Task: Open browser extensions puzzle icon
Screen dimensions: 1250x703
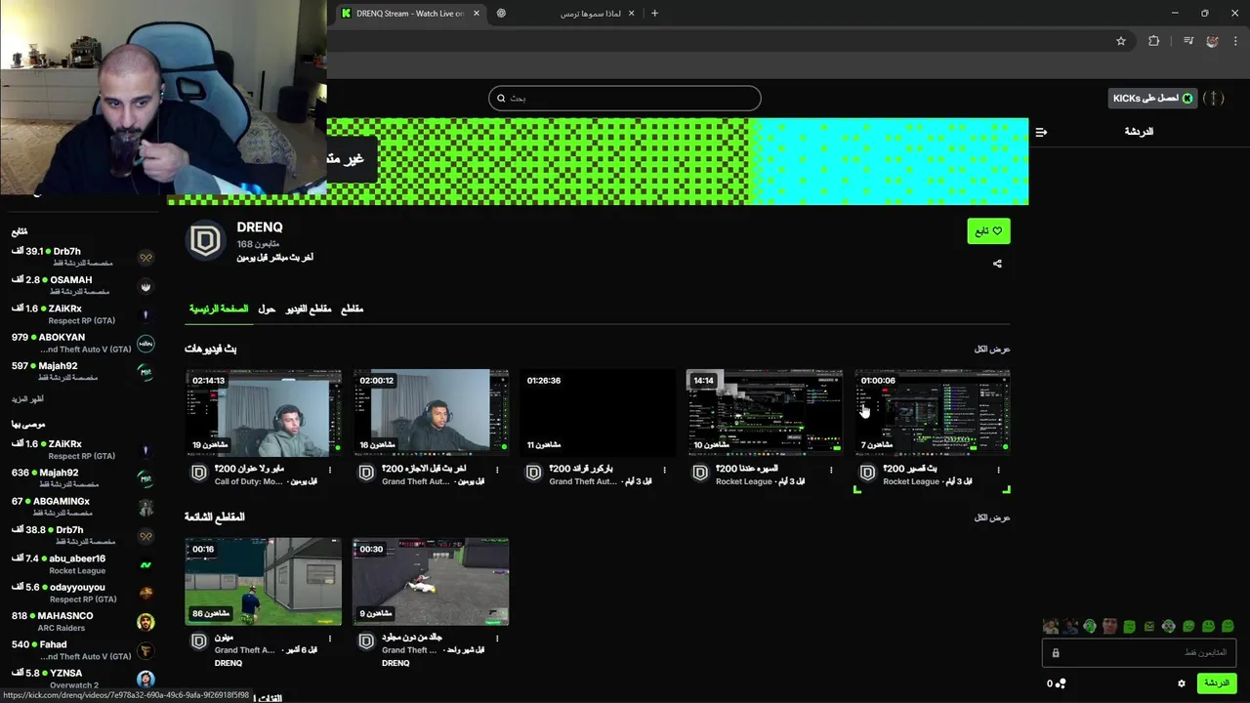Action: tap(1154, 41)
